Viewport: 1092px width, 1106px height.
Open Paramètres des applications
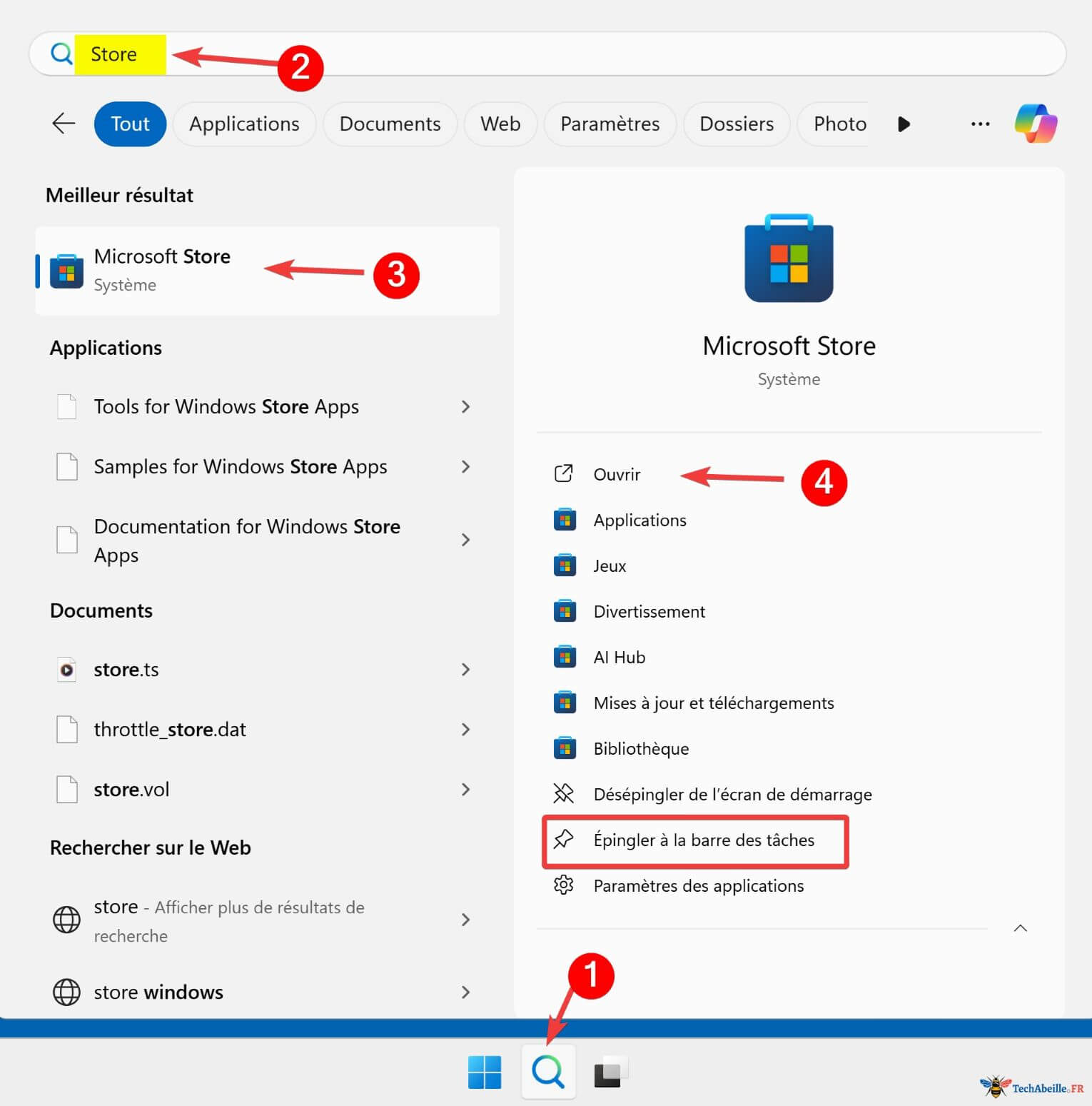[699, 886]
